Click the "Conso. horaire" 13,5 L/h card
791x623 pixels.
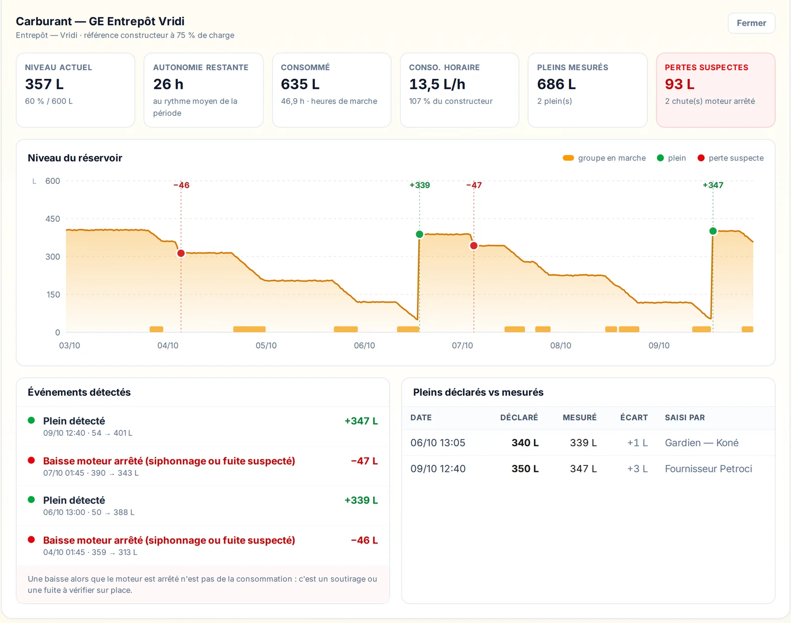459,90
